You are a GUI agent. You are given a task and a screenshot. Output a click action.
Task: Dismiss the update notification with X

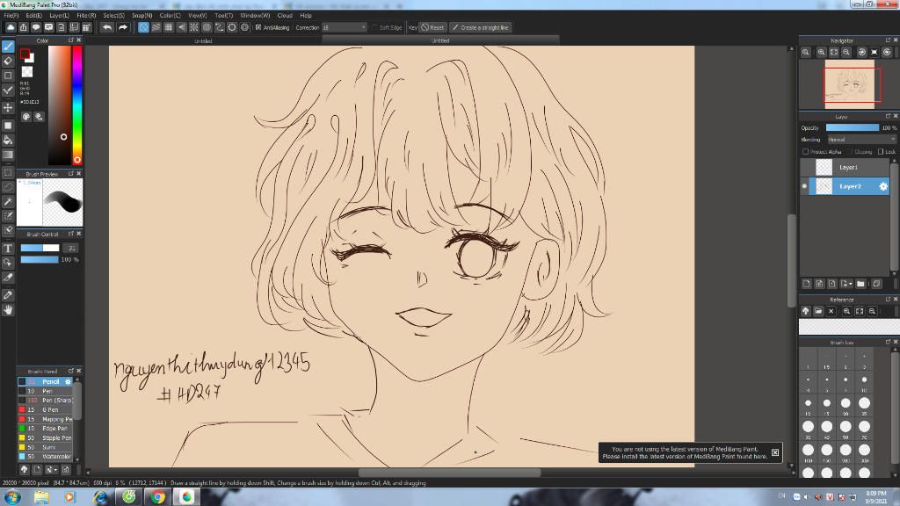click(x=775, y=452)
